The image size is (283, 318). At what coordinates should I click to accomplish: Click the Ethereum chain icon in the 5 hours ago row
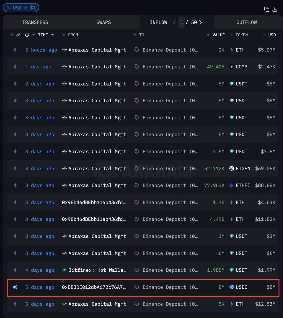click(x=15, y=50)
